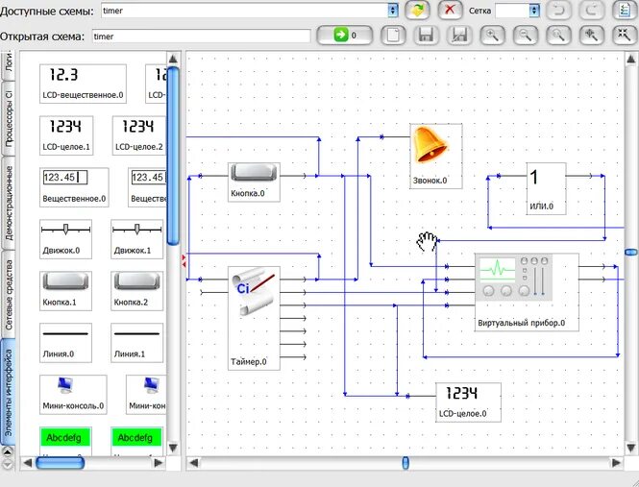The image size is (639, 487).
Task: Click palette horizontal scrollbar right arrow
Action: (x=159, y=463)
